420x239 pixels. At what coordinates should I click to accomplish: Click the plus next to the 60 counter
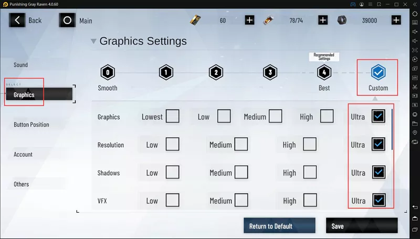point(249,20)
